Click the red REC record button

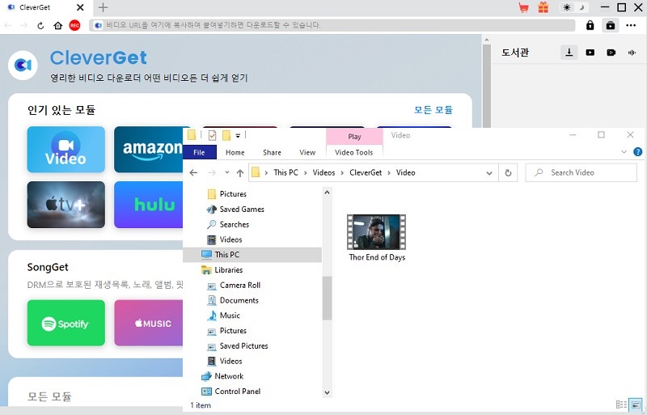click(74, 26)
